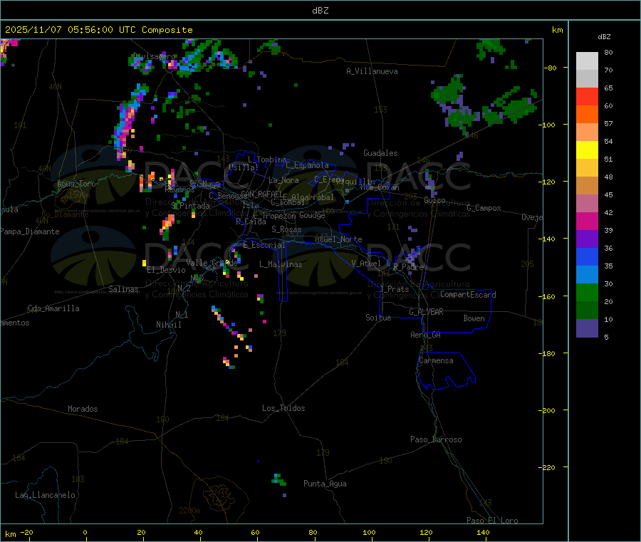Select the Los_Toldos map label

(x=283, y=408)
